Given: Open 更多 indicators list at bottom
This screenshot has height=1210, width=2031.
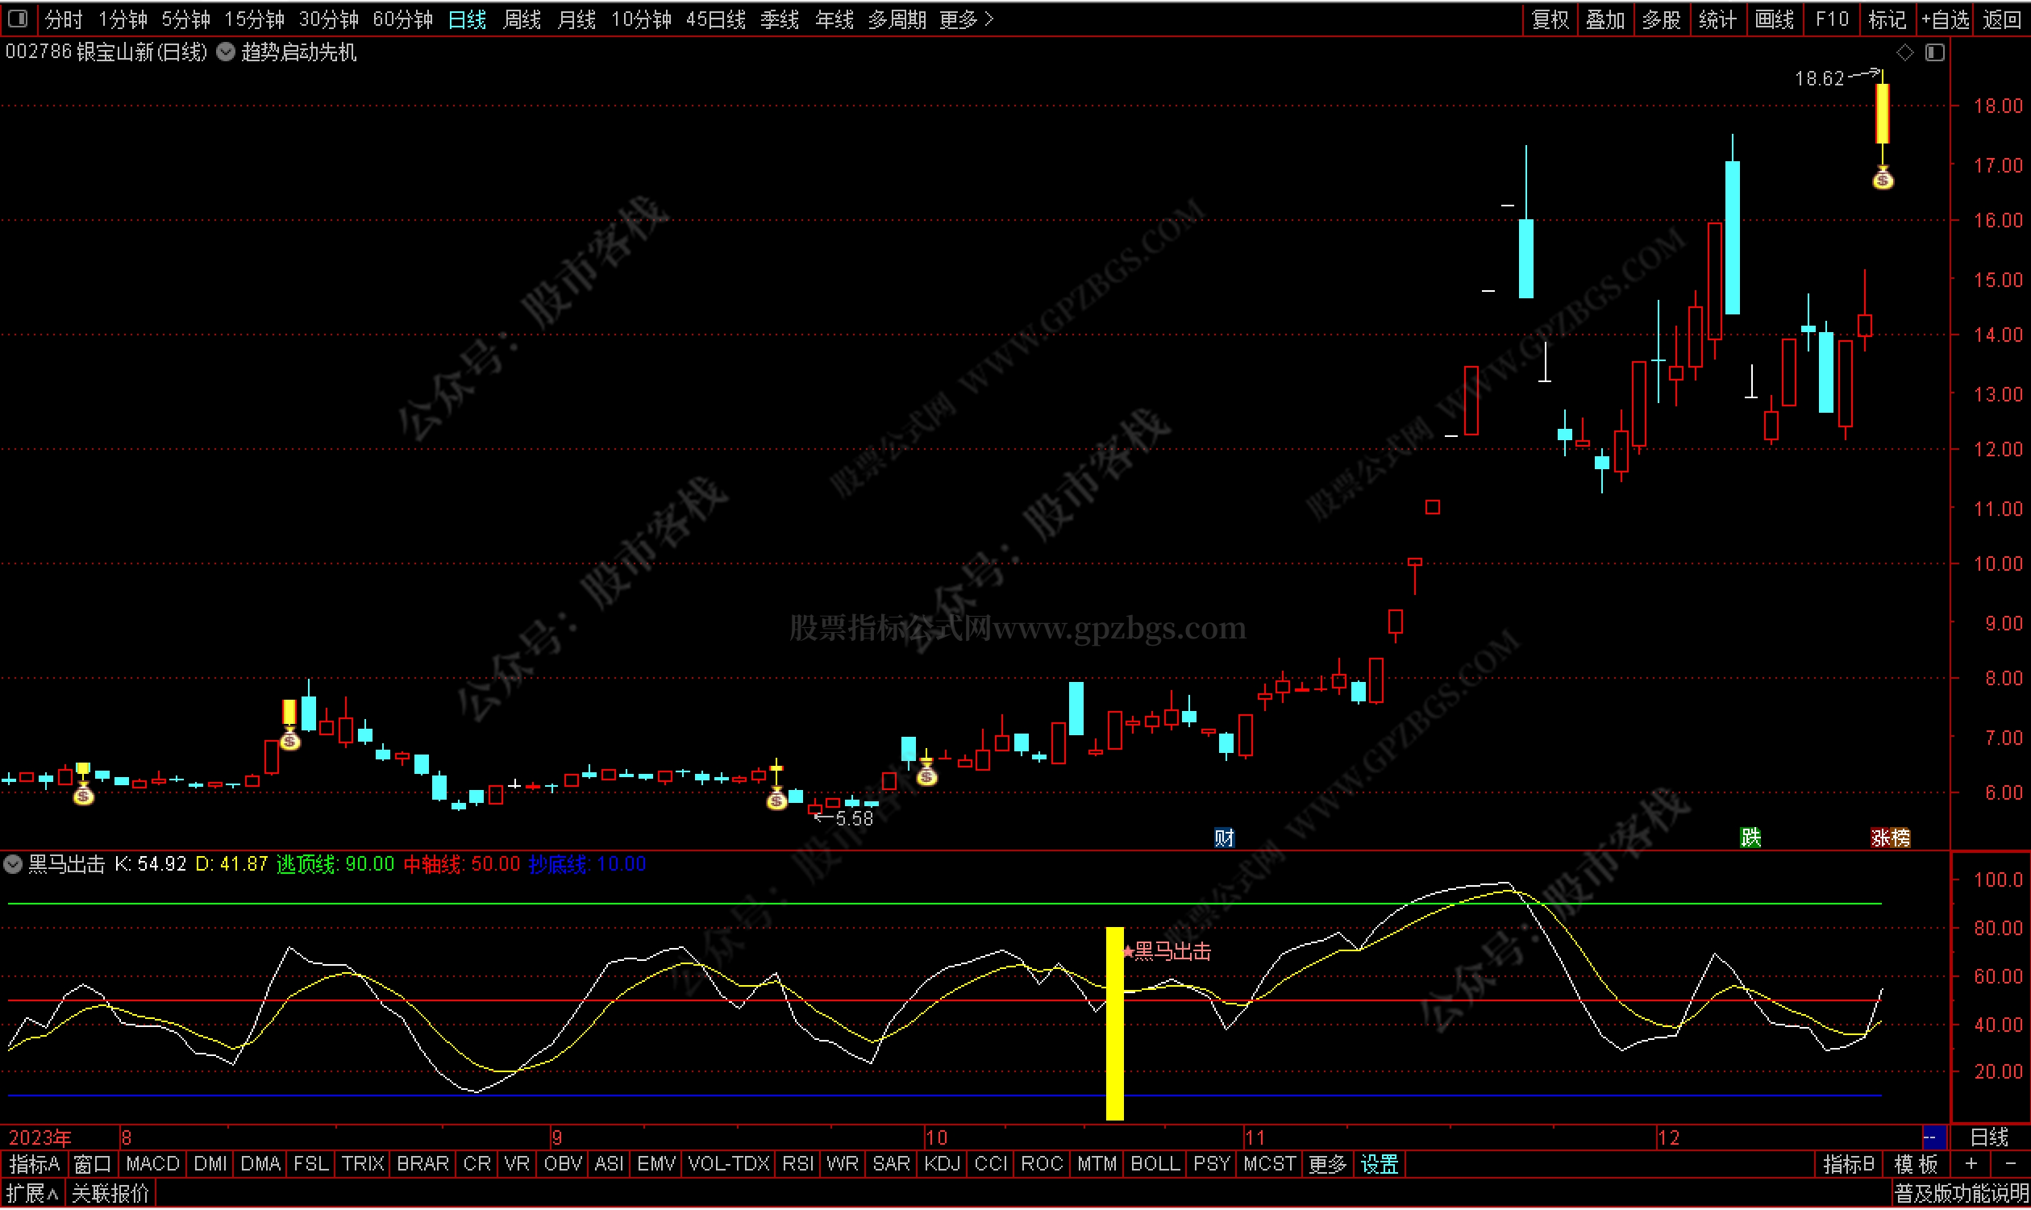Looking at the screenshot, I should tap(1327, 1164).
